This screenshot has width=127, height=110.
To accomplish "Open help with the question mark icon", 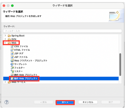I will [7, 102].
